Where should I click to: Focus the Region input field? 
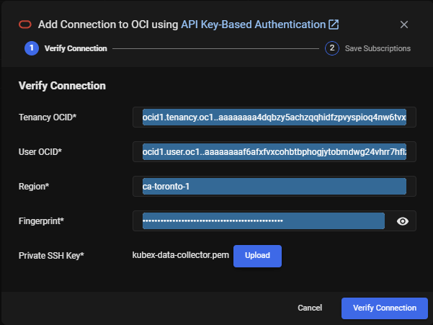tap(274, 187)
